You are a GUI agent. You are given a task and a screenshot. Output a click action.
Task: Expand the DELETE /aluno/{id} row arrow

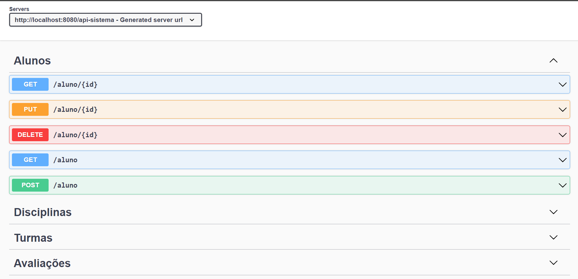tap(562, 135)
